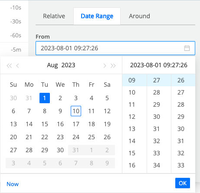
Task: Choose August 15 in the calendar
Action: 45,124
